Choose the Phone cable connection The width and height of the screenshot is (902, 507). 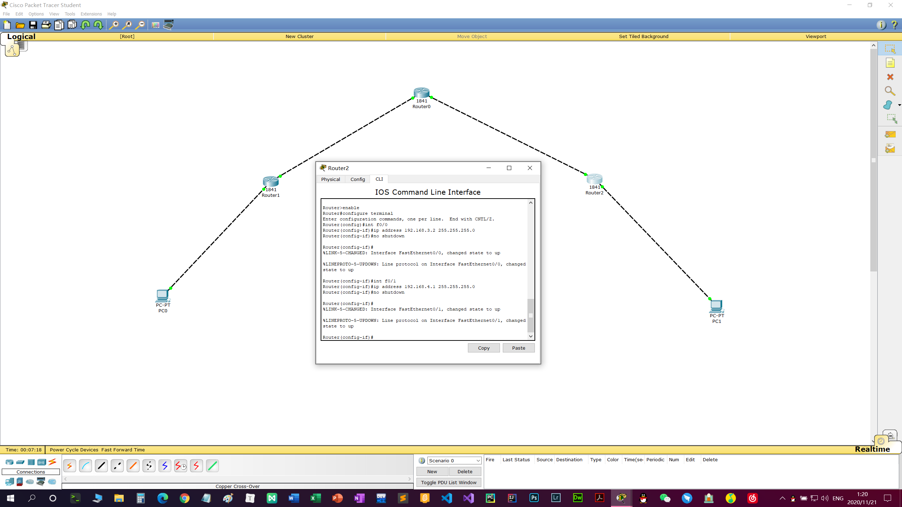(x=149, y=466)
